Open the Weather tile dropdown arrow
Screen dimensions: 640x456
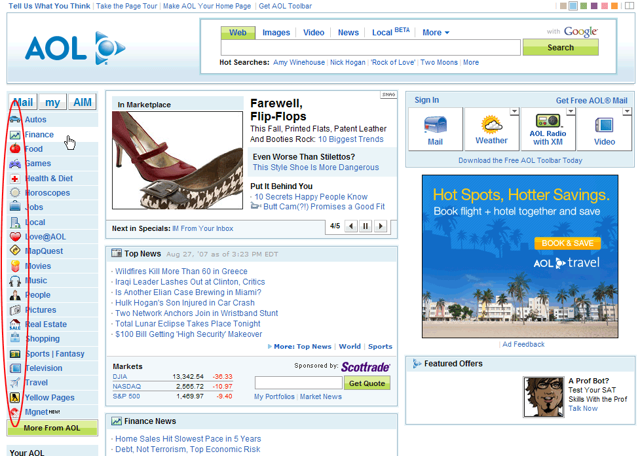(x=514, y=112)
